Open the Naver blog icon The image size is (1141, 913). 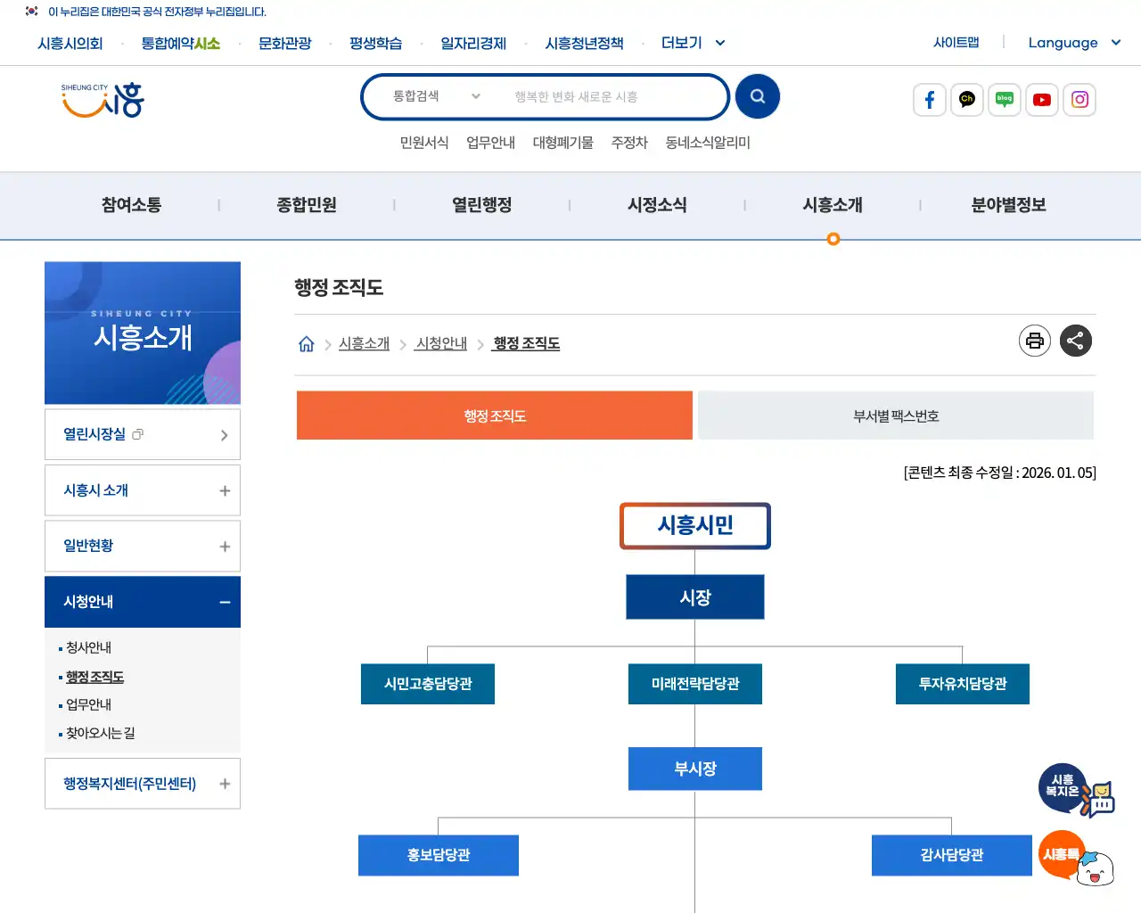tap(1005, 100)
